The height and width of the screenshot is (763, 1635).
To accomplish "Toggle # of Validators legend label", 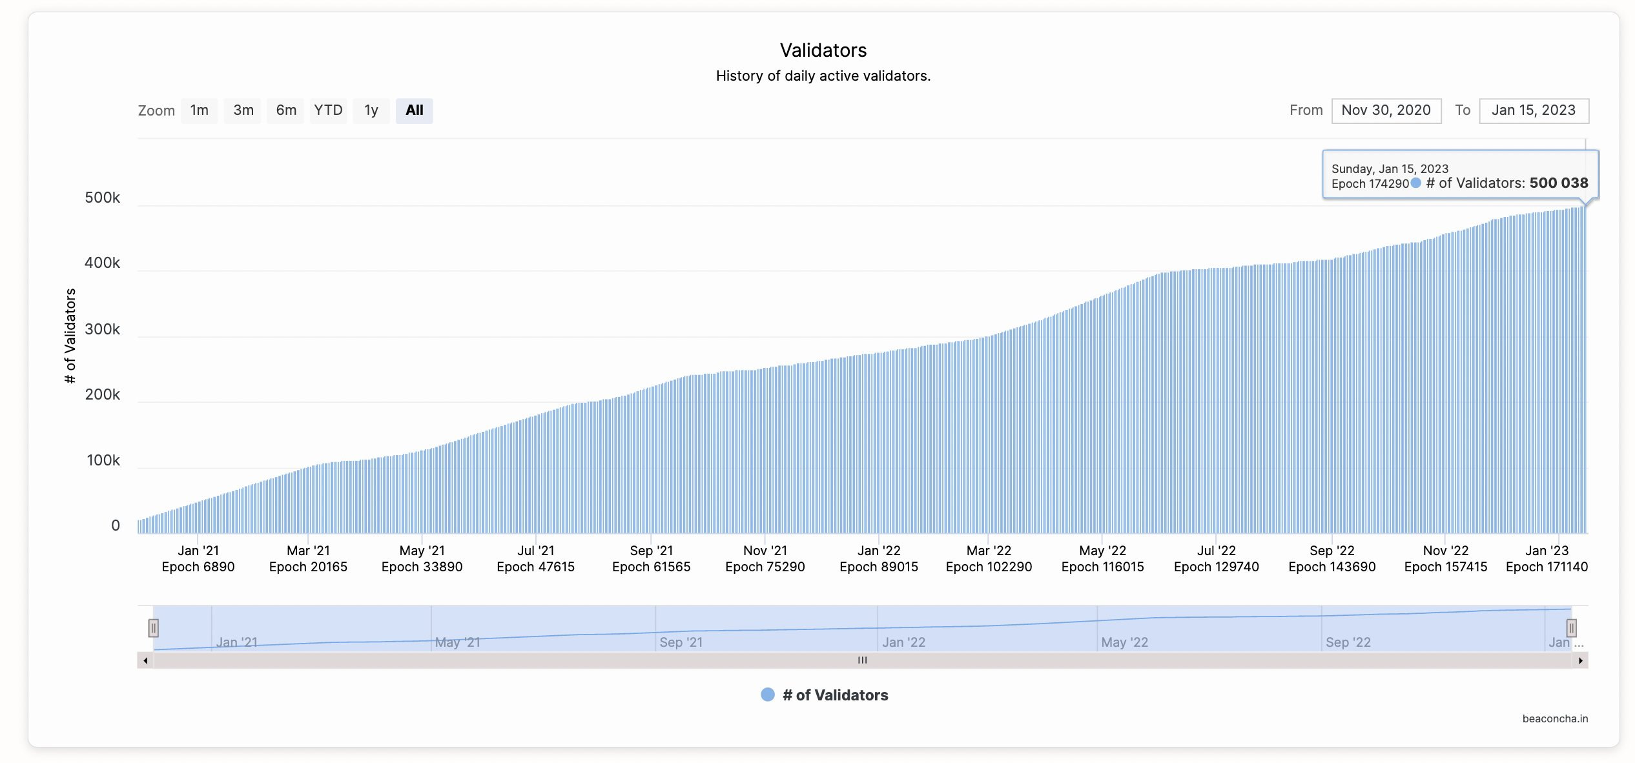I will coord(835,695).
